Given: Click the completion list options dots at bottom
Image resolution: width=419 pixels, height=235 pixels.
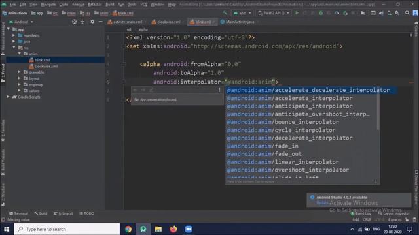Looking at the screenshot, I should coord(376,181).
